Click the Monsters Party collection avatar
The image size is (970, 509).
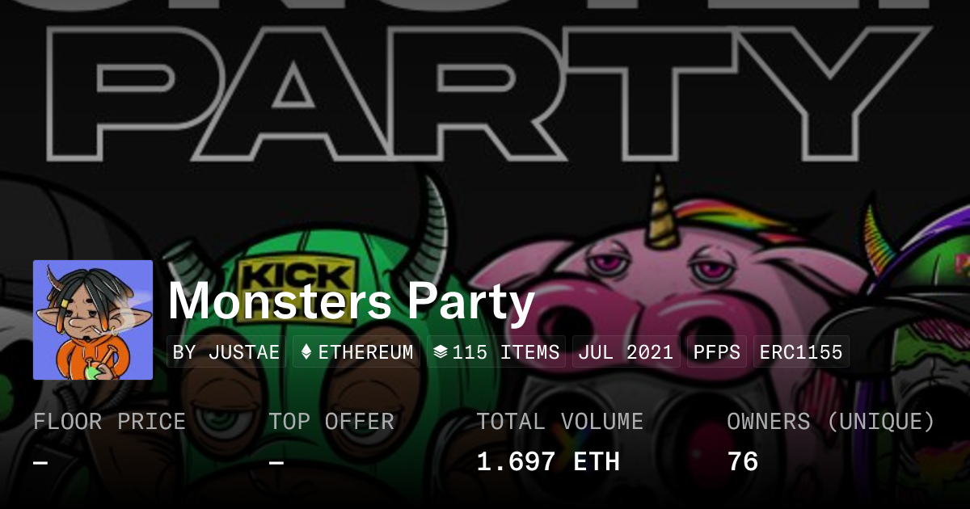pos(93,320)
